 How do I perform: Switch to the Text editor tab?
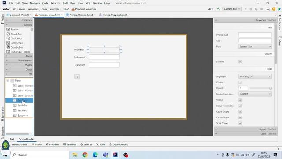(x=12, y=139)
